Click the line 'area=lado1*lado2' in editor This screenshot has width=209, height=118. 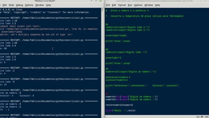[116, 36]
